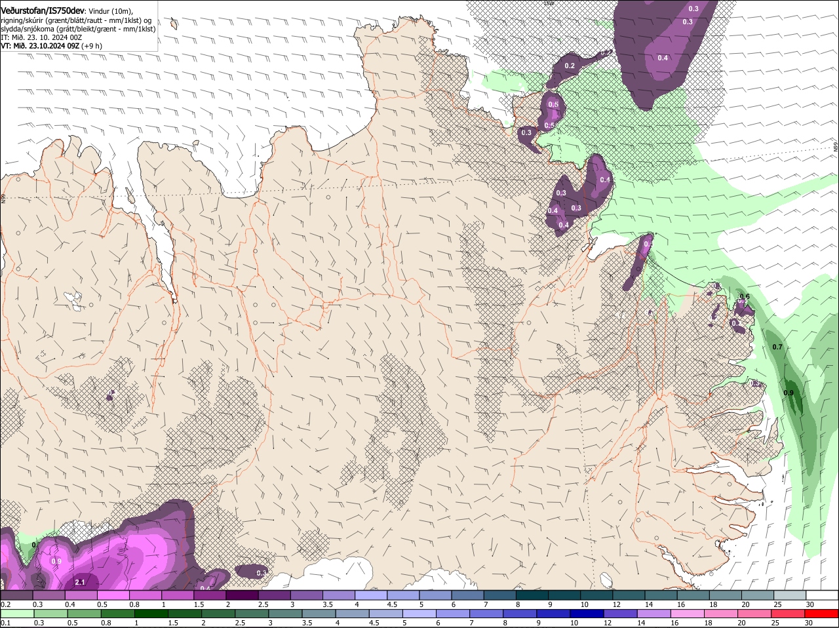Click the '0.2' value inside the map's purple patch
Screen dimensions: 839x628
(570, 66)
